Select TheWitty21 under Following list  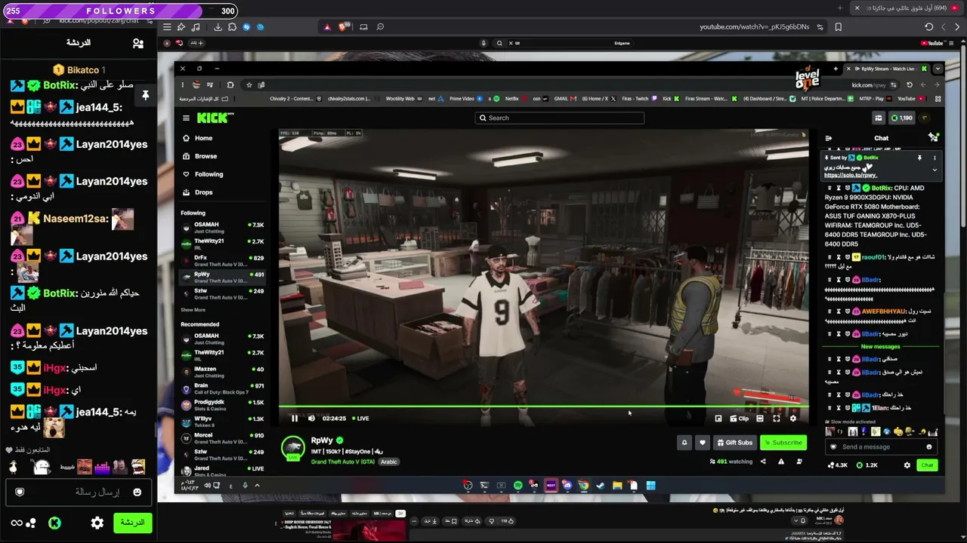coord(223,244)
